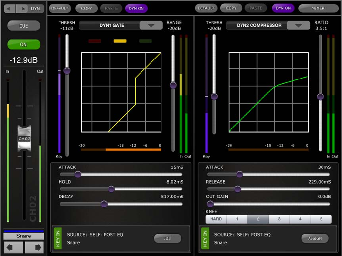342x256 pixels.
Task: Click the Snare channel name field
Action: pos(24,236)
